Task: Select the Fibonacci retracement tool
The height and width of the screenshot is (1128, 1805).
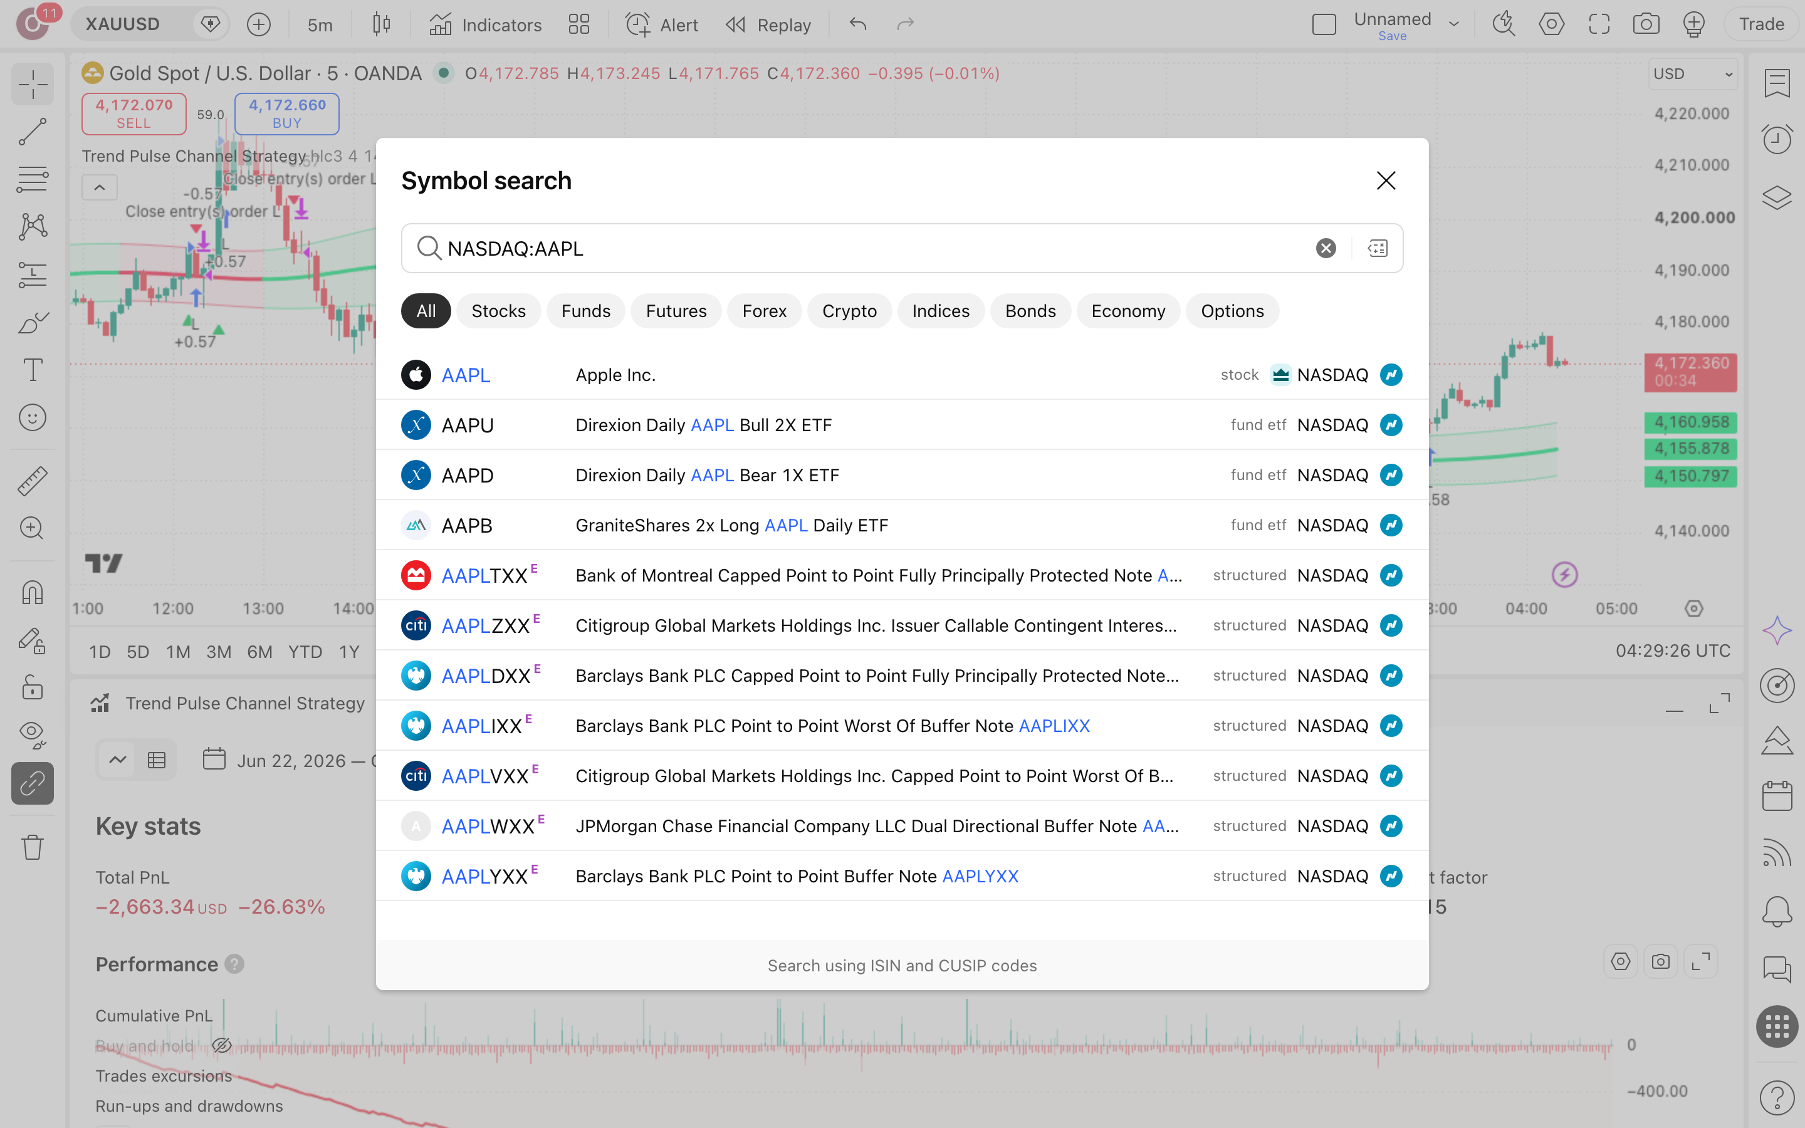Action: point(32,179)
